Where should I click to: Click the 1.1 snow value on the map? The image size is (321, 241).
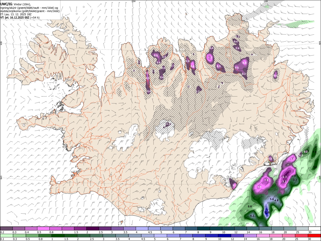pyautogui.click(x=292, y=159)
